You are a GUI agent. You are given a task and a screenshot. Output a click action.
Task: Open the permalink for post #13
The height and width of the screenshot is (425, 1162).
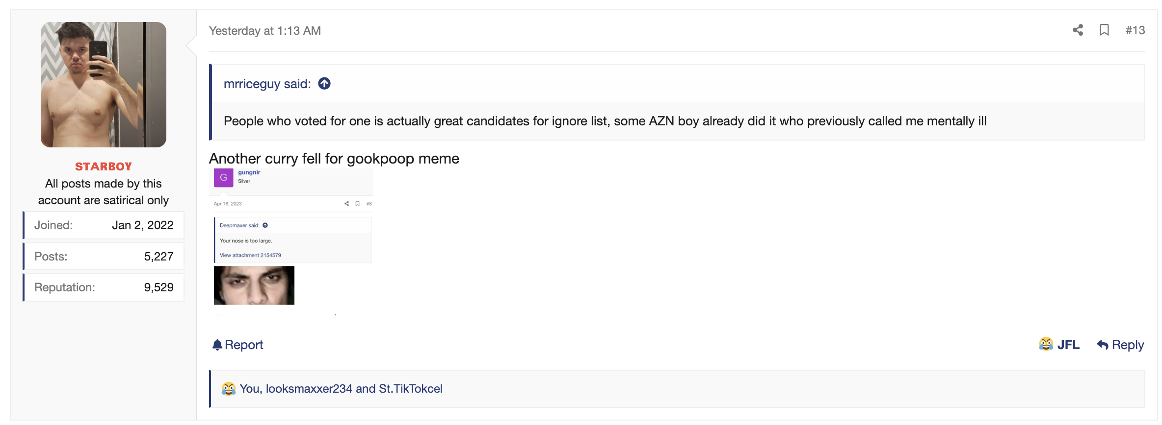(x=1135, y=30)
